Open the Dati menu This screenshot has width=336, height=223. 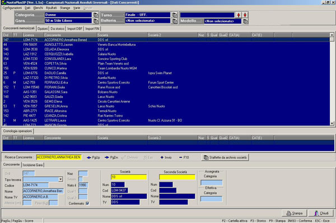pos(27,8)
